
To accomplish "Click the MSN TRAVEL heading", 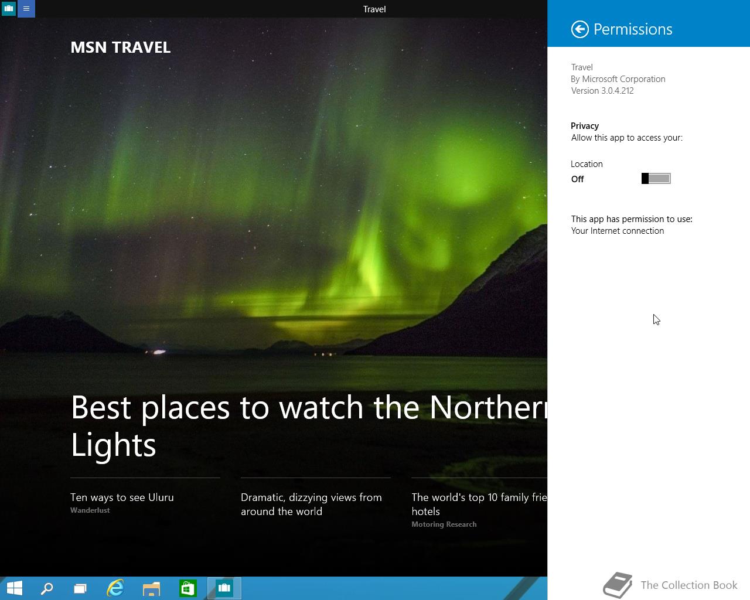I will click(121, 47).
